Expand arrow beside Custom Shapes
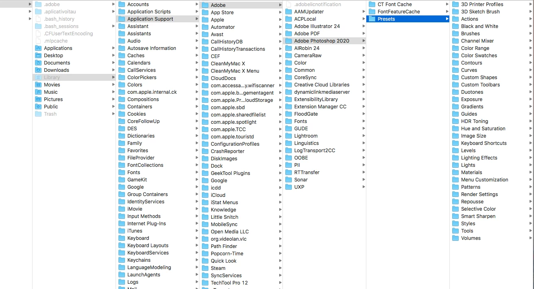534x289 pixels. (x=530, y=78)
